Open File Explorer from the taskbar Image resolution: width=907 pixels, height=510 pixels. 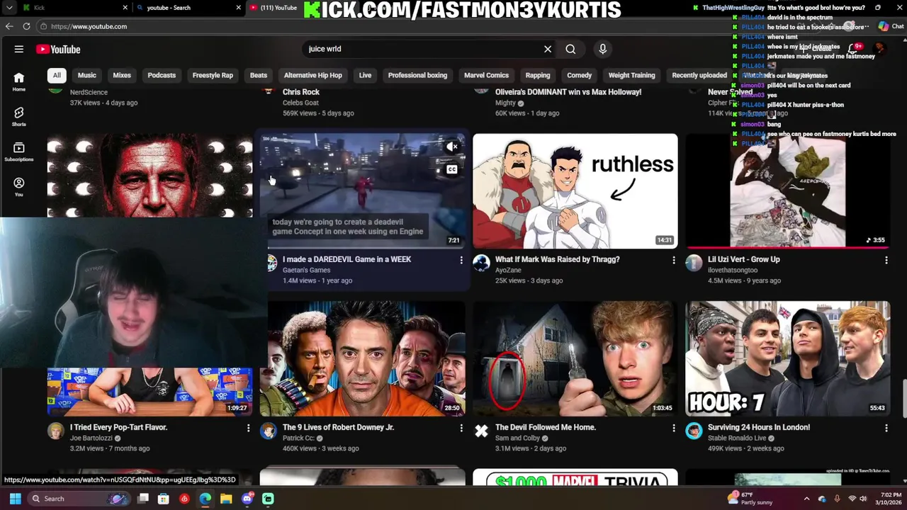click(226, 499)
